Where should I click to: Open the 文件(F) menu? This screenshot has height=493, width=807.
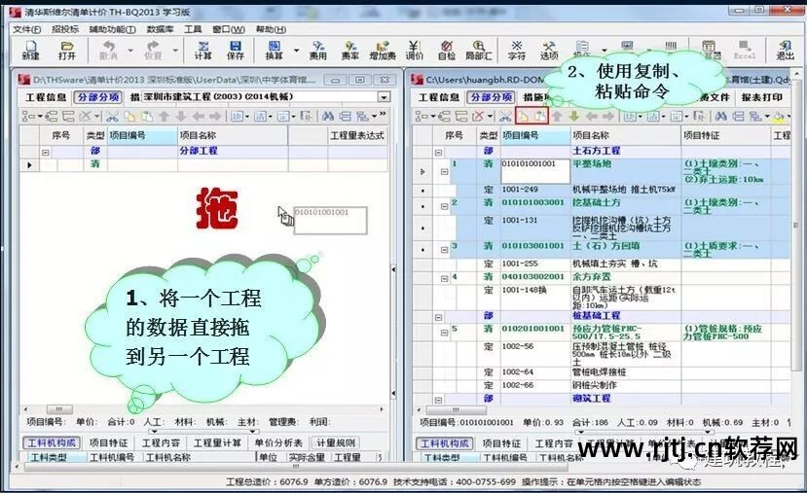coord(26,29)
